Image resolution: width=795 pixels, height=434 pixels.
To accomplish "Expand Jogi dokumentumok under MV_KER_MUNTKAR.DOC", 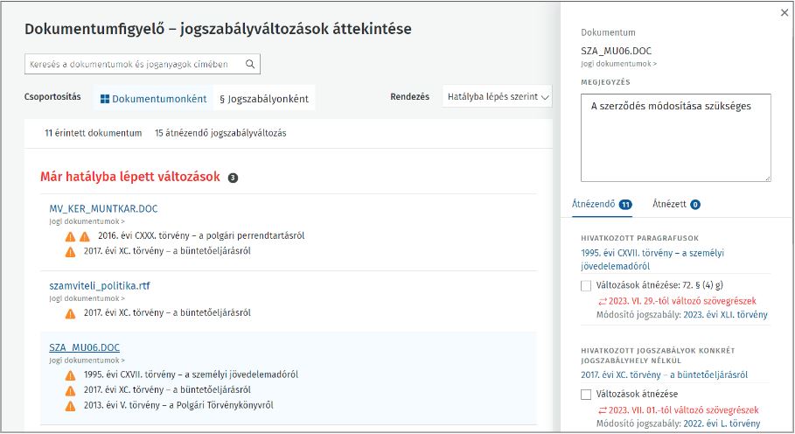I will [87, 221].
